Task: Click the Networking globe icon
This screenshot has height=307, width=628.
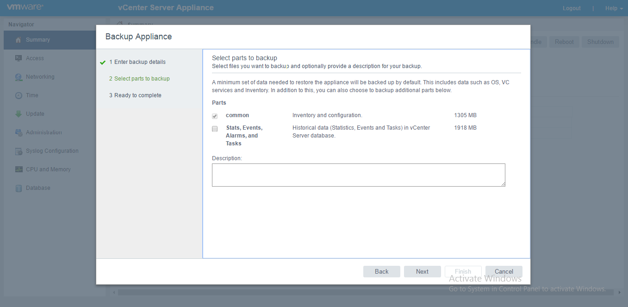Action: 19,77
